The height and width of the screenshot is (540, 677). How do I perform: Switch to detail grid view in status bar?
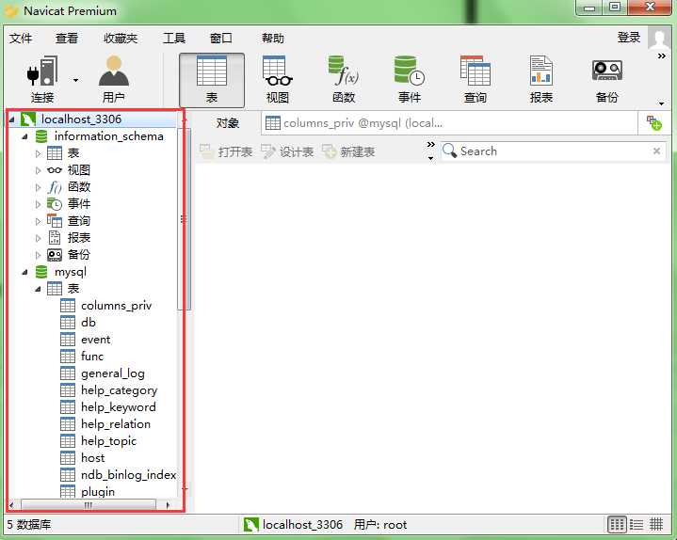(656, 525)
